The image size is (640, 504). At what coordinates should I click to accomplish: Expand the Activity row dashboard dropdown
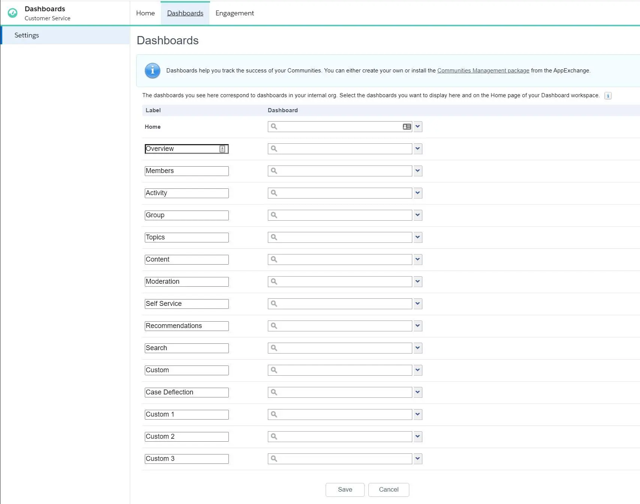tap(418, 193)
